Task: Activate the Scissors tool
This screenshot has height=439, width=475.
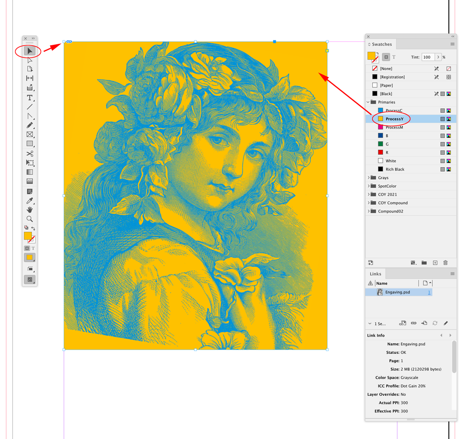Action: tap(29, 153)
